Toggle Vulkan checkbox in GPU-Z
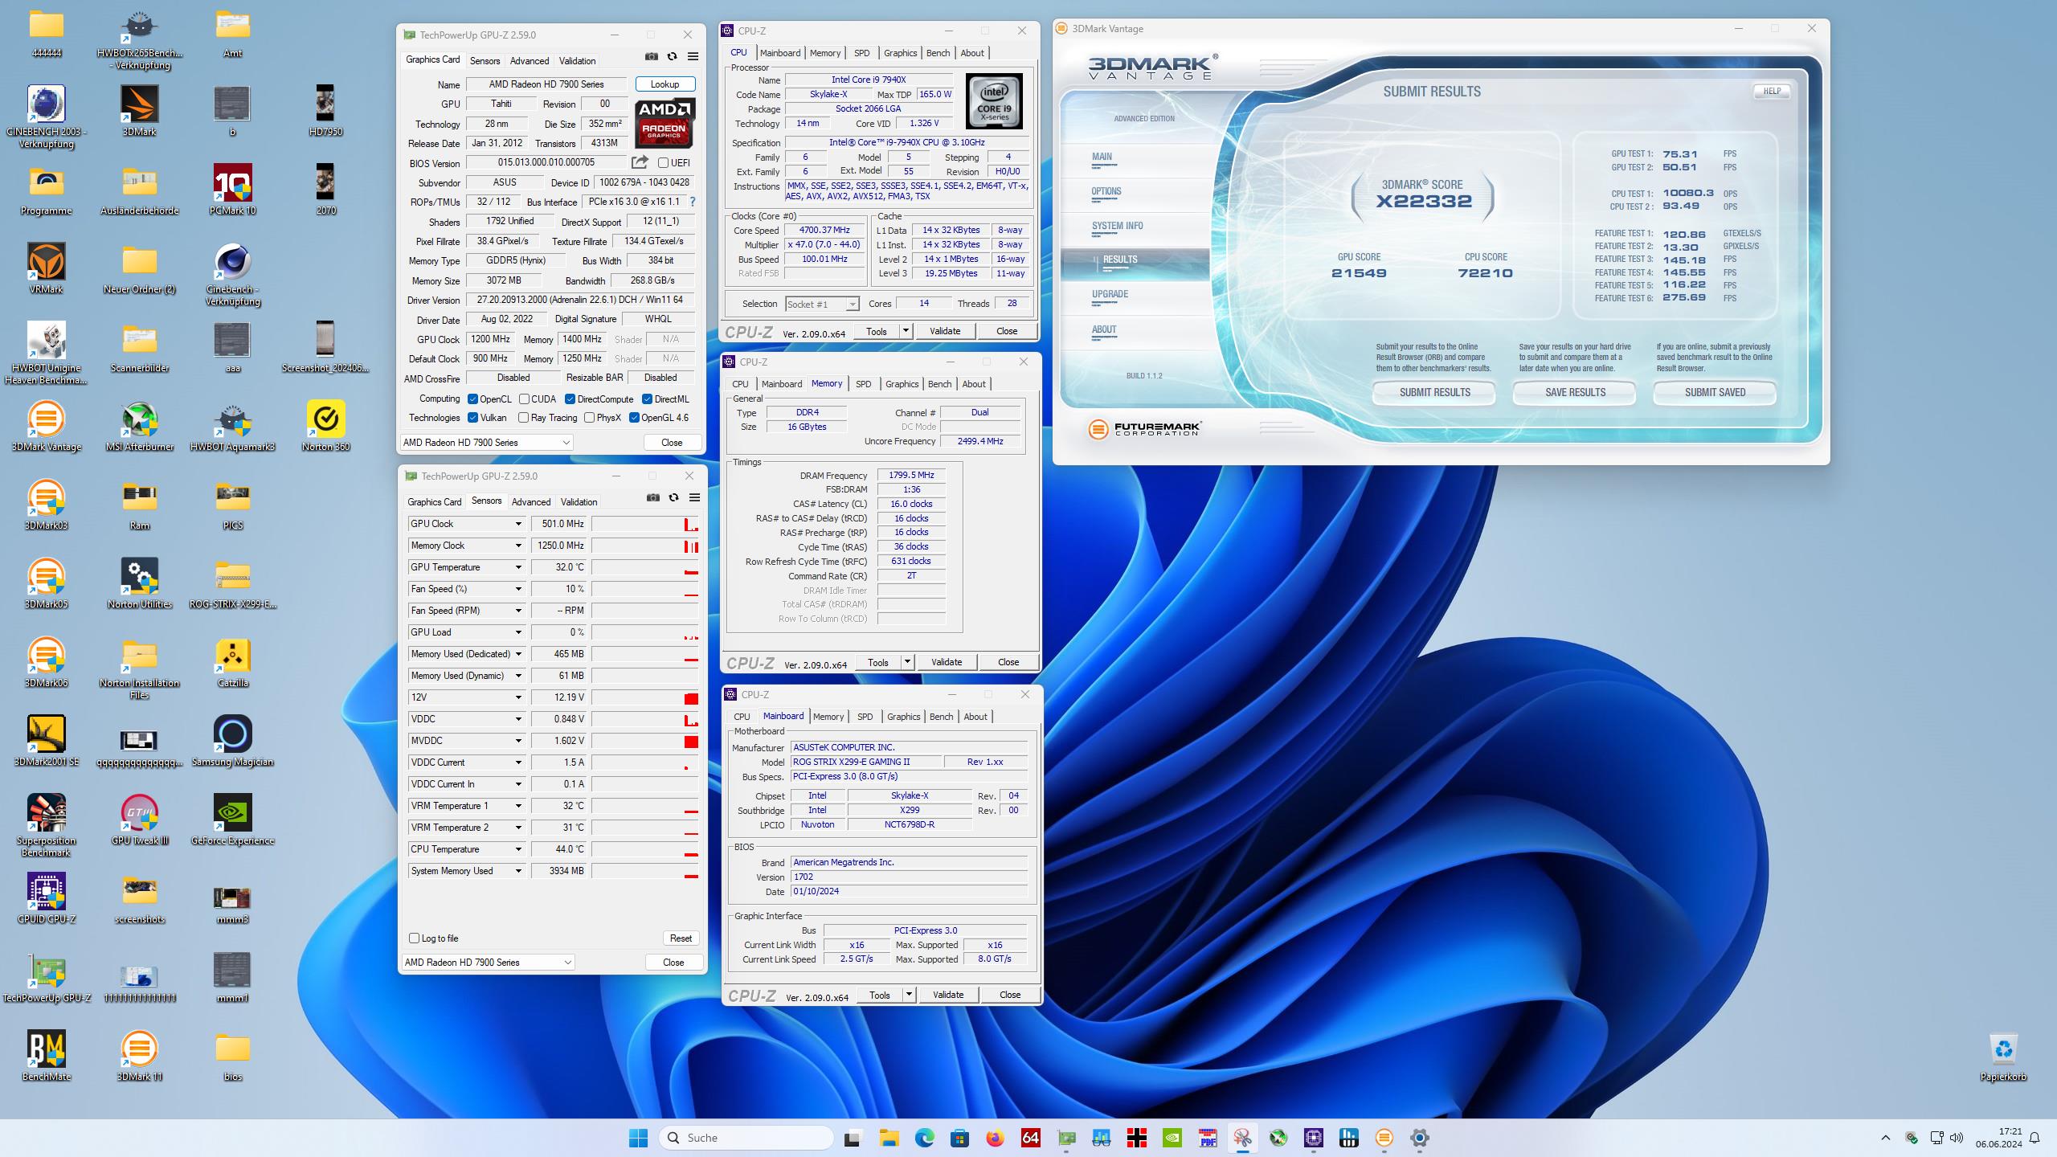Viewport: 2057px width, 1157px height. [473, 418]
